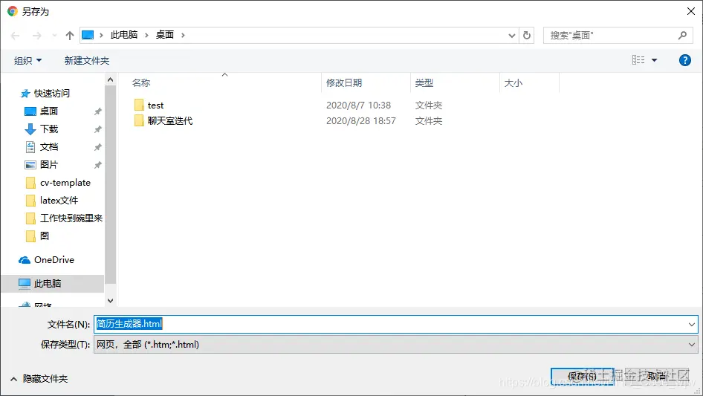Open help with the question mark icon
This screenshot has width=703, height=396.
pyautogui.click(x=684, y=60)
